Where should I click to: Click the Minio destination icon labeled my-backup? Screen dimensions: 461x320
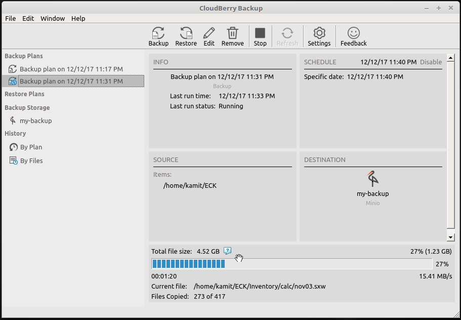click(372, 180)
